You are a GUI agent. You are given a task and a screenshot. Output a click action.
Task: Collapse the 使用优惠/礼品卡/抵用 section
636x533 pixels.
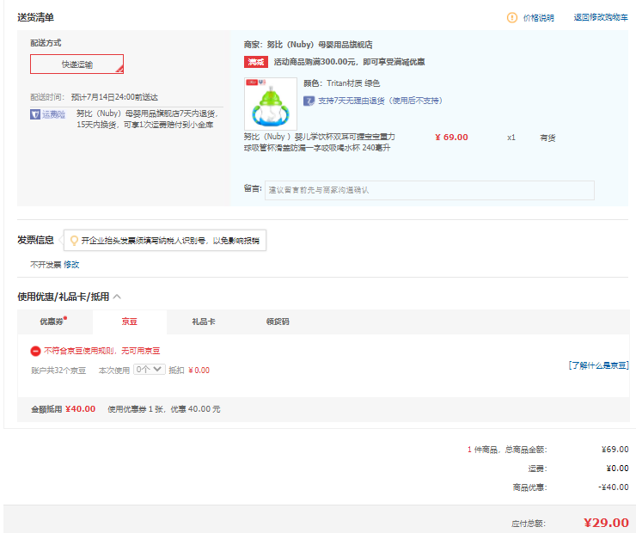[x=117, y=297]
